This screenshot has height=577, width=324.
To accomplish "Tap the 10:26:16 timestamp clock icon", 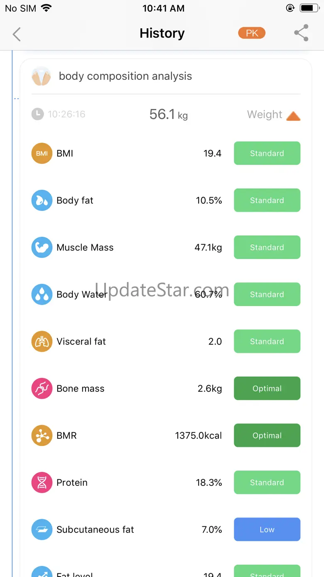I will pyautogui.click(x=38, y=114).
